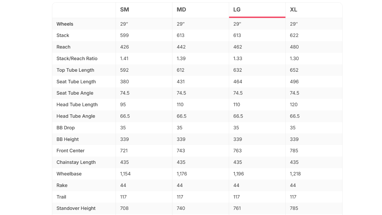Viewport: 382px width, 215px height.
Task: Click the Wheels row label
Action: tap(65, 24)
